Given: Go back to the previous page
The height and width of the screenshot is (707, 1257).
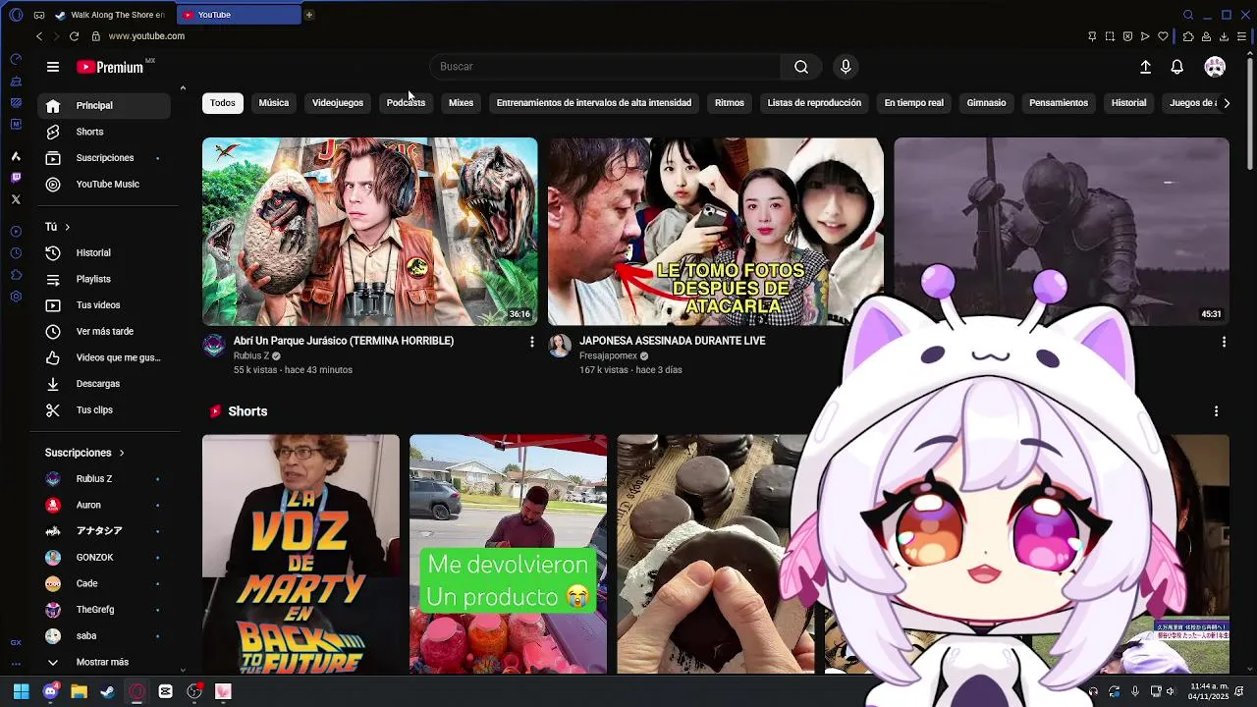Looking at the screenshot, I should pyautogui.click(x=39, y=36).
